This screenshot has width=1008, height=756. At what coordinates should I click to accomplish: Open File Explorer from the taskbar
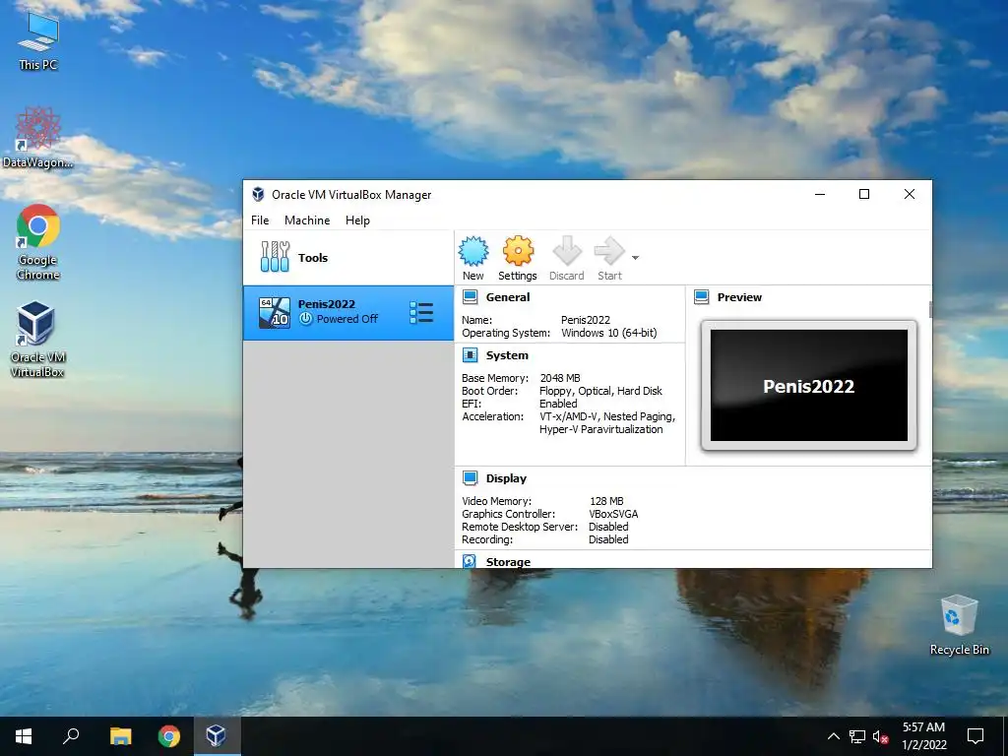pos(120,736)
